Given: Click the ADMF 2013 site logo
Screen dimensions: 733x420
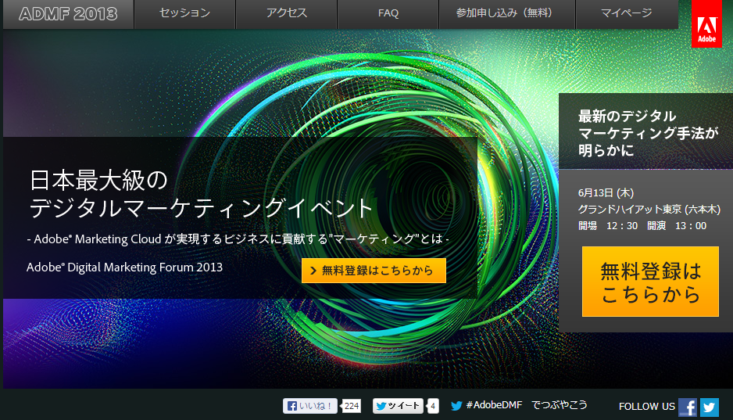Looking at the screenshot, I should (70, 14).
